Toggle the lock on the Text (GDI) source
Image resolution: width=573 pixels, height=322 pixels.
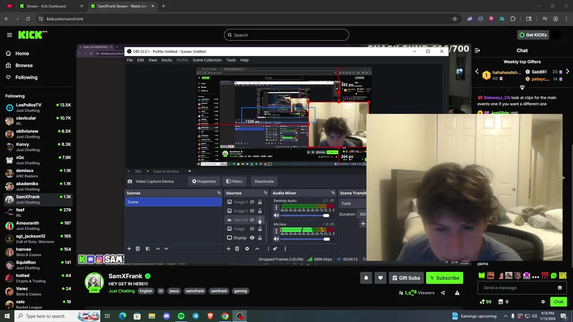pos(260,220)
